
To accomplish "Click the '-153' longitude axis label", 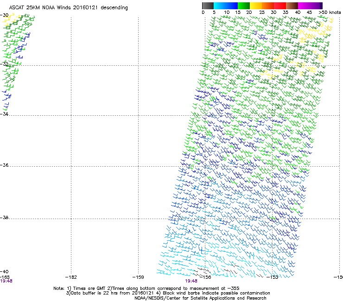I will coord(273,277).
